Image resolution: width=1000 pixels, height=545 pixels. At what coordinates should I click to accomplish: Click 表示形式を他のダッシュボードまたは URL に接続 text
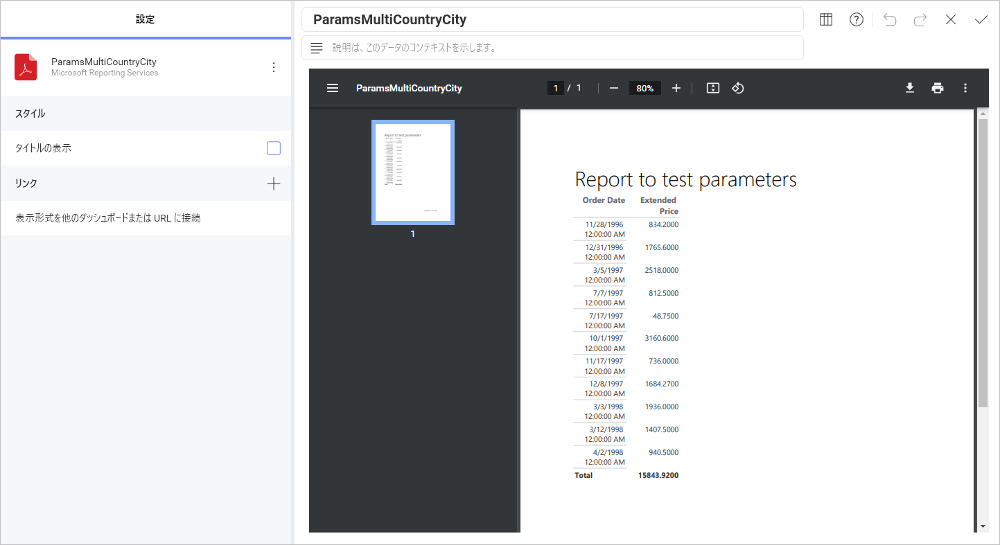click(x=108, y=218)
